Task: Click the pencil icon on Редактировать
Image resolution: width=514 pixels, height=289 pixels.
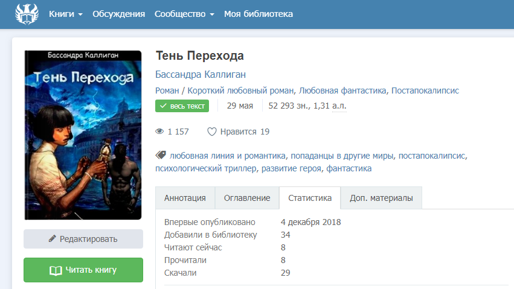Action: click(53, 239)
